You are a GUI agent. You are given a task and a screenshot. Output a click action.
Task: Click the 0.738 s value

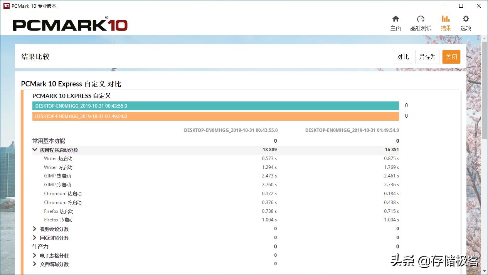[269, 211]
